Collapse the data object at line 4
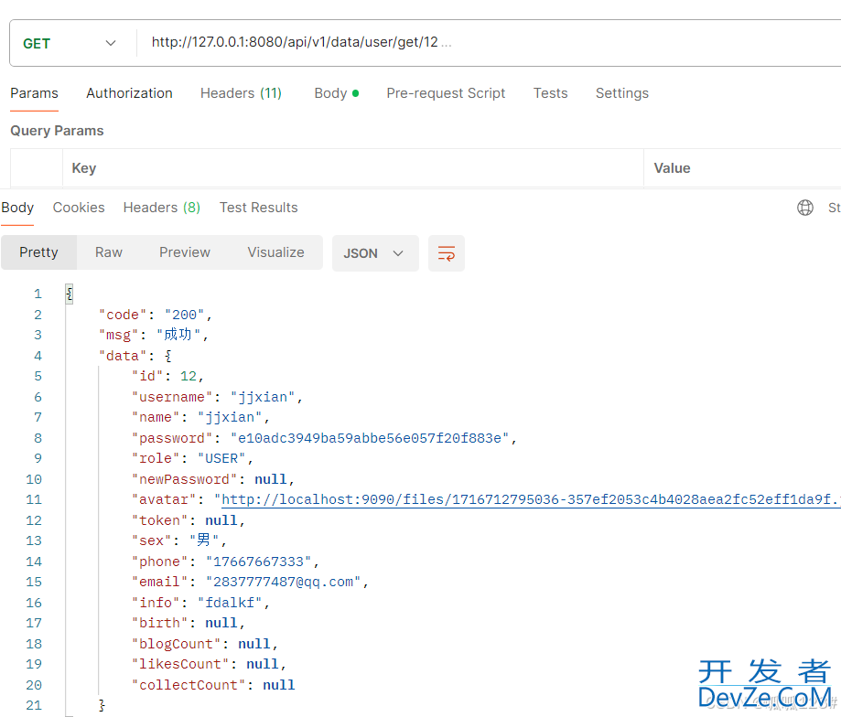The height and width of the screenshot is (717, 841). point(168,356)
